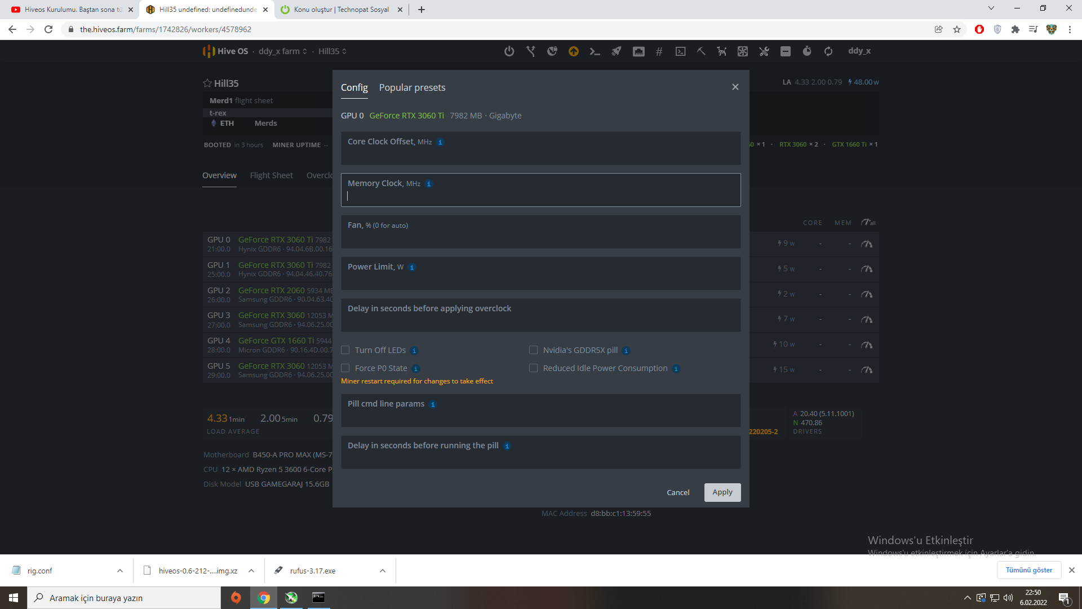Image resolution: width=1082 pixels, height=609 pixels.
Task: Click Cancel in the overclock dialog
Action: [x=678, y=492]
